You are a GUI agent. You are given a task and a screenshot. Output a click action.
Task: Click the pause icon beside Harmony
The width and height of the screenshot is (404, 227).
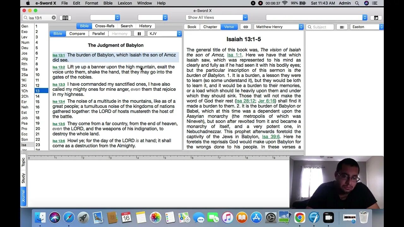click(x=139, y=34)
